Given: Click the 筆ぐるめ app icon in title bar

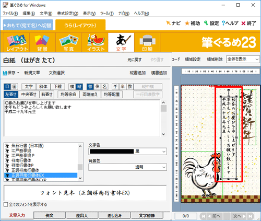Looking at the screenshot, I should [x=5, y=5].
